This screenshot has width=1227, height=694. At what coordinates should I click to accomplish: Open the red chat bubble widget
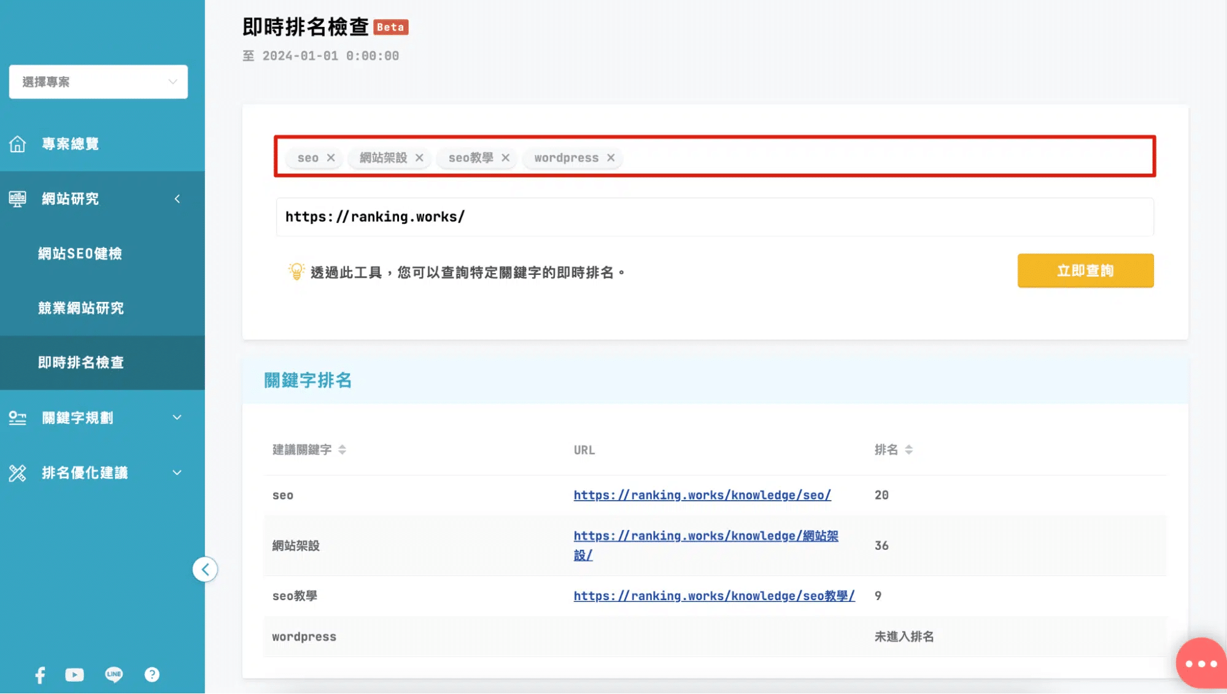click(x=1201, y=663)
